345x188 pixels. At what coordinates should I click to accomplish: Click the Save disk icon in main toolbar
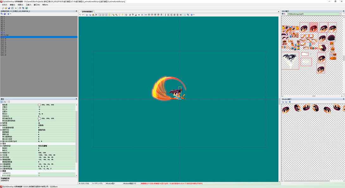tap(9, 8)
